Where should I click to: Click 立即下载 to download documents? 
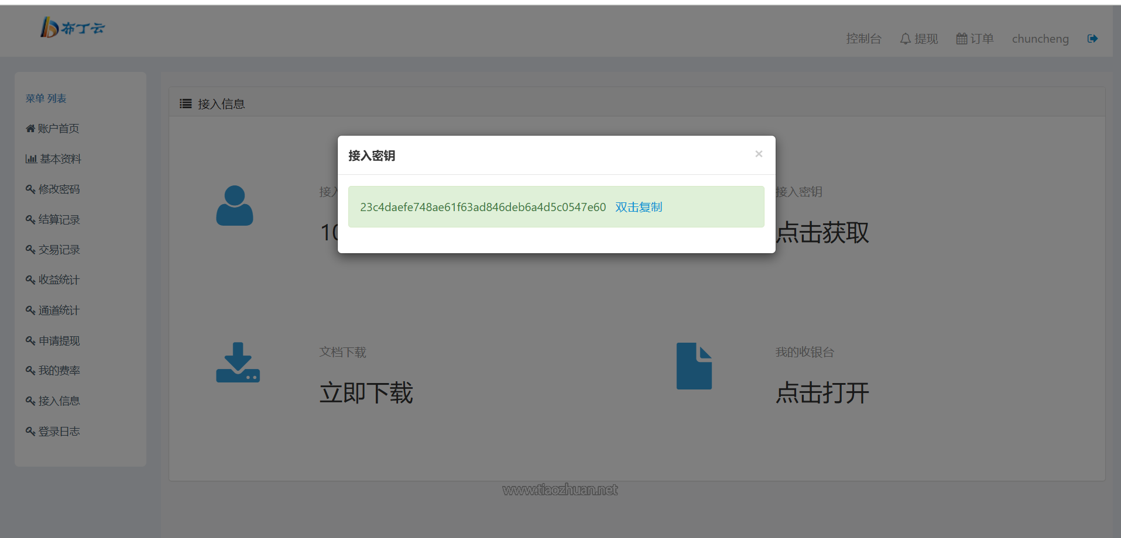[x=366, y=393]
